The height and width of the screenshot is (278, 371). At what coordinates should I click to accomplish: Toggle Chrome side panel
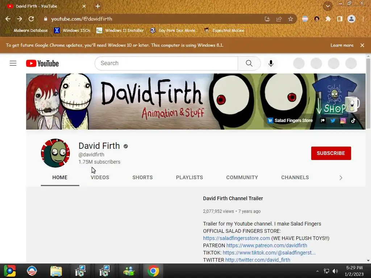pyautogui.click(x=340, y=19)
